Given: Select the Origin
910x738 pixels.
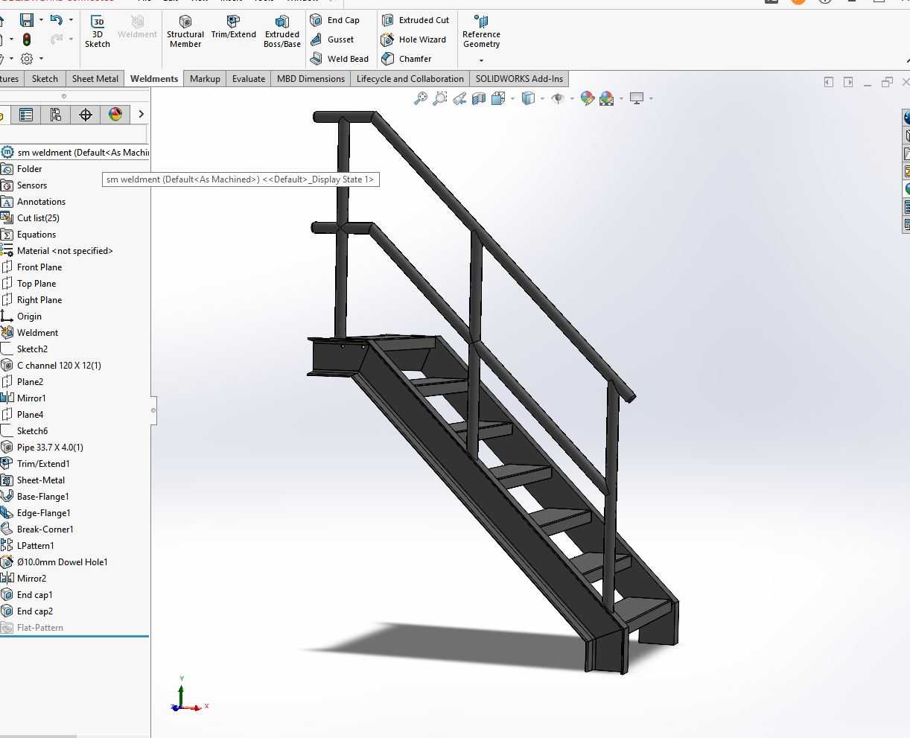Looking at the screenshot, I should tap(29, 316).
